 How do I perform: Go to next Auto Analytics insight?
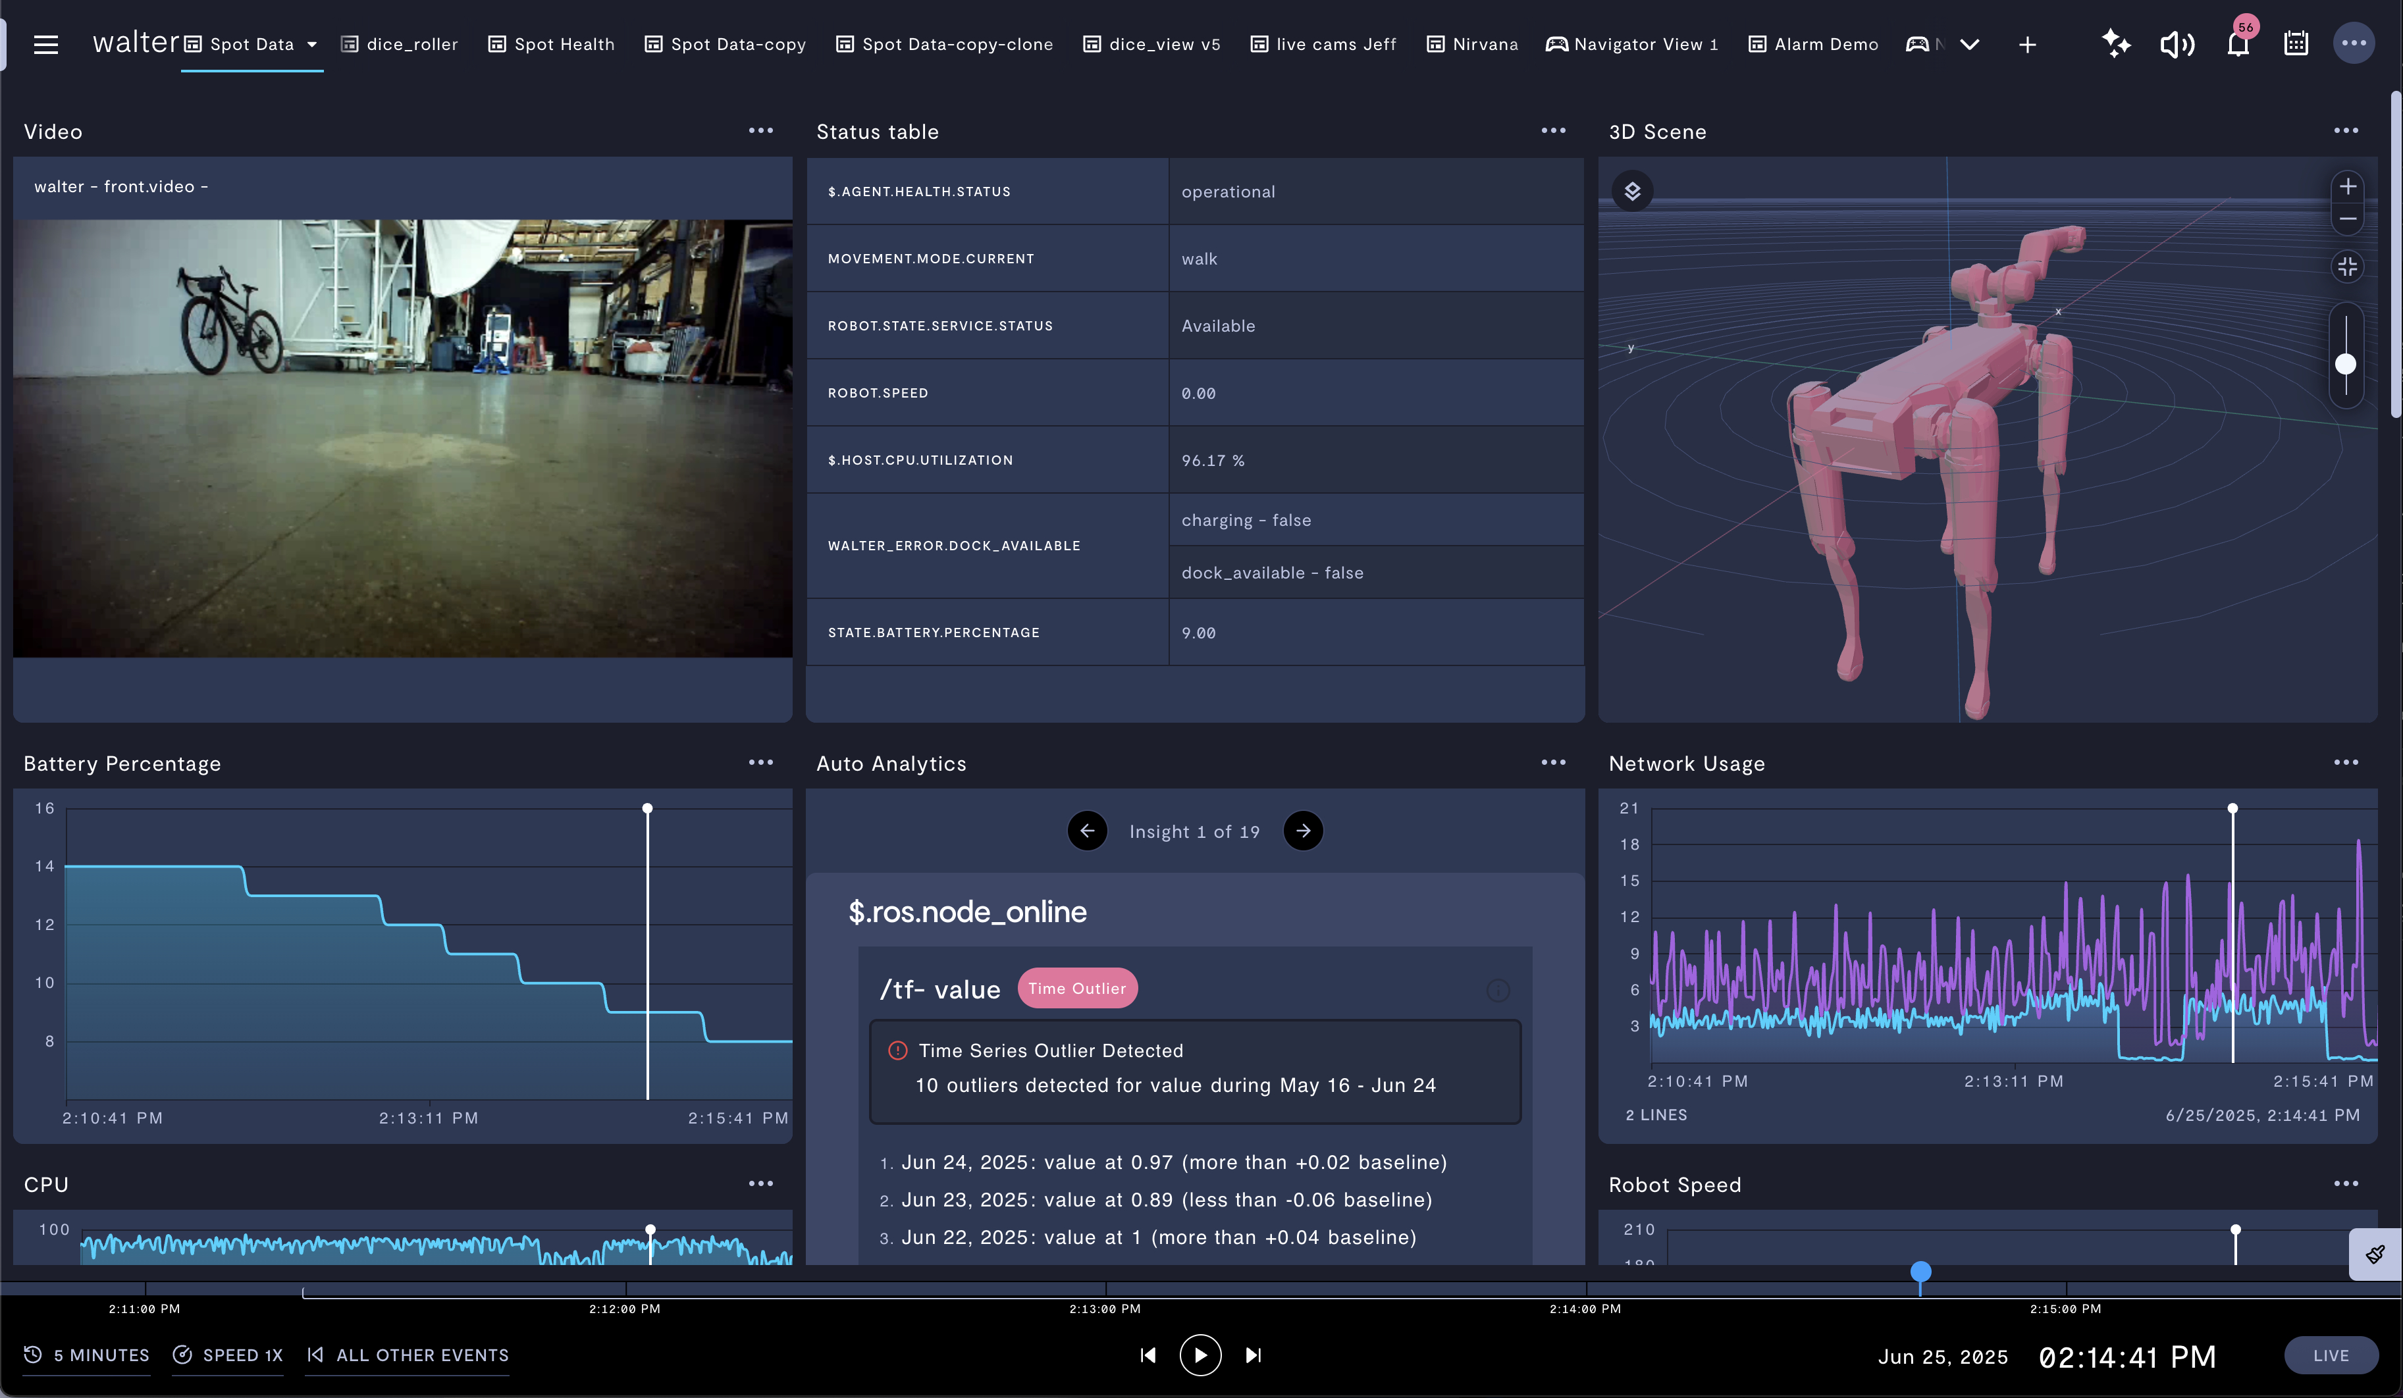1303,831
